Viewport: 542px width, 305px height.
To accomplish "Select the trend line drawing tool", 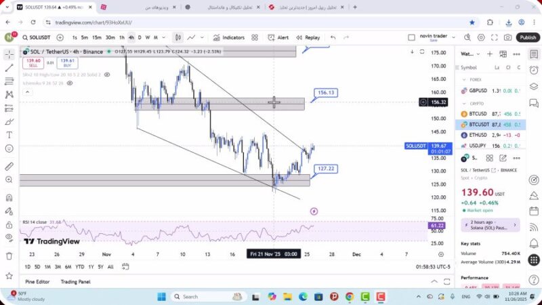I will [9, 68].
